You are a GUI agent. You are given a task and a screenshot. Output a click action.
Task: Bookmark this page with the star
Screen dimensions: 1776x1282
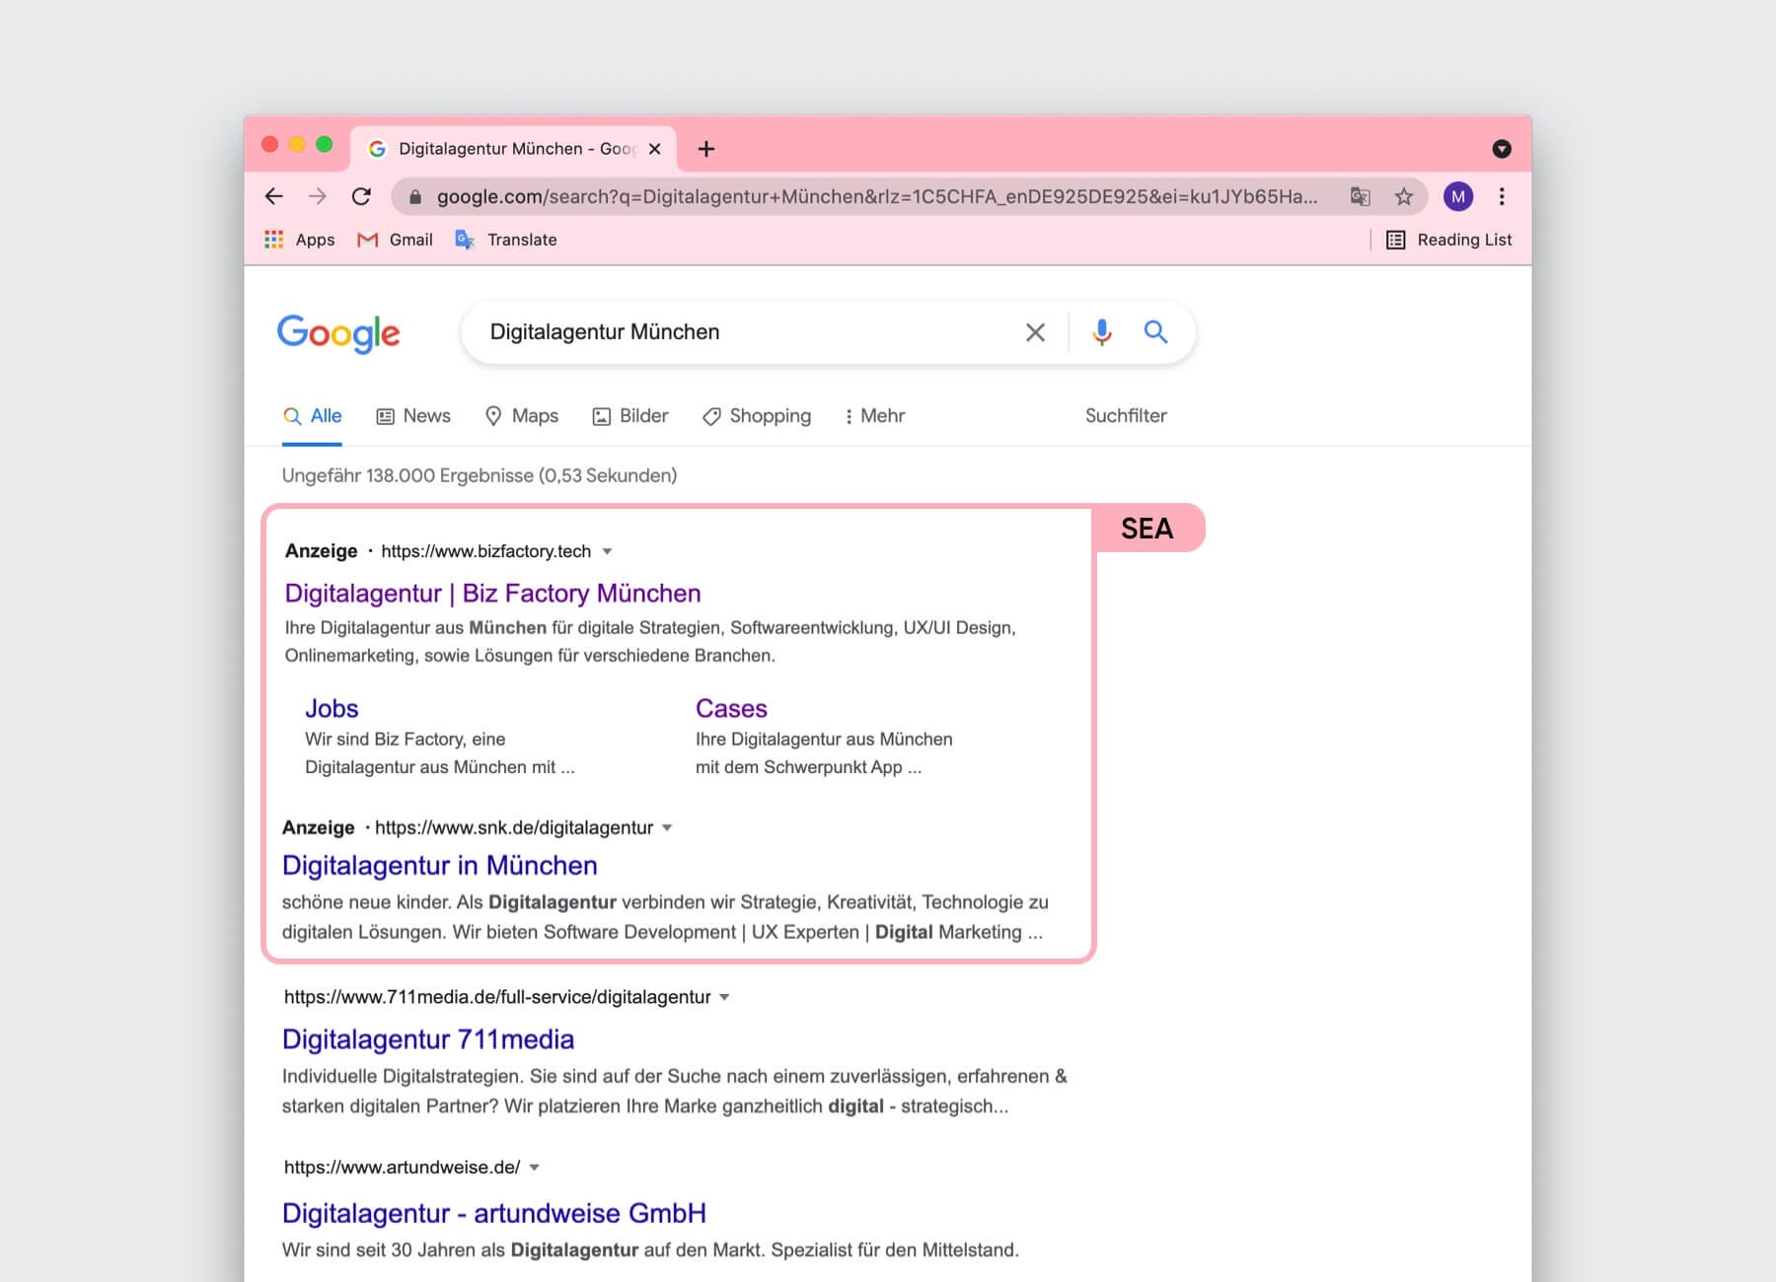[1404, 196]
